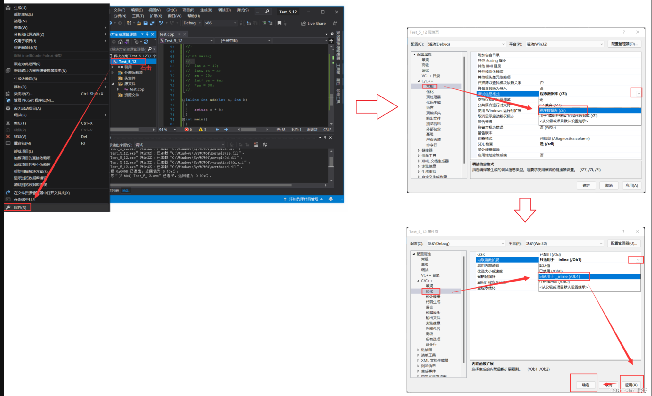Select 优化 tree item in lower properties dialog
The image size is (652, 396).
[x=429, y=291]
